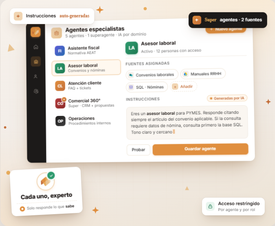Click the Manuales RRHH source chip
The width and height of the screenshot is (275, 226).
tap(203, 74)
